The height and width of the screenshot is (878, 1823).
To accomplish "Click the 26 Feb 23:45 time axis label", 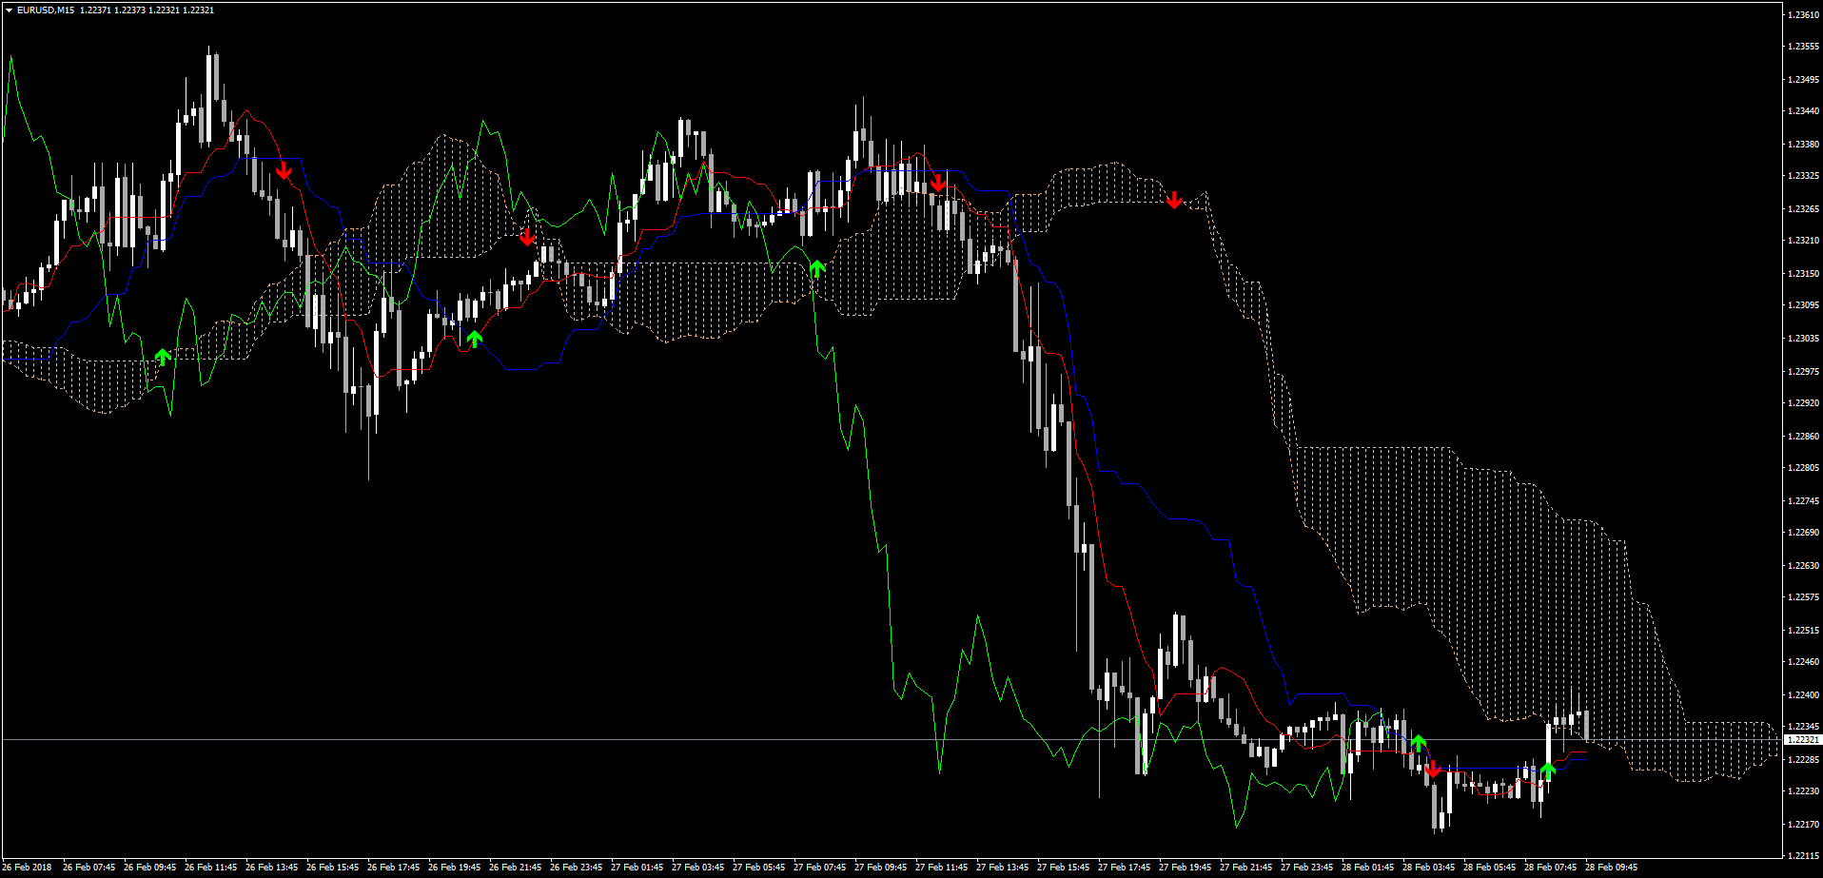I will (576, 868).
